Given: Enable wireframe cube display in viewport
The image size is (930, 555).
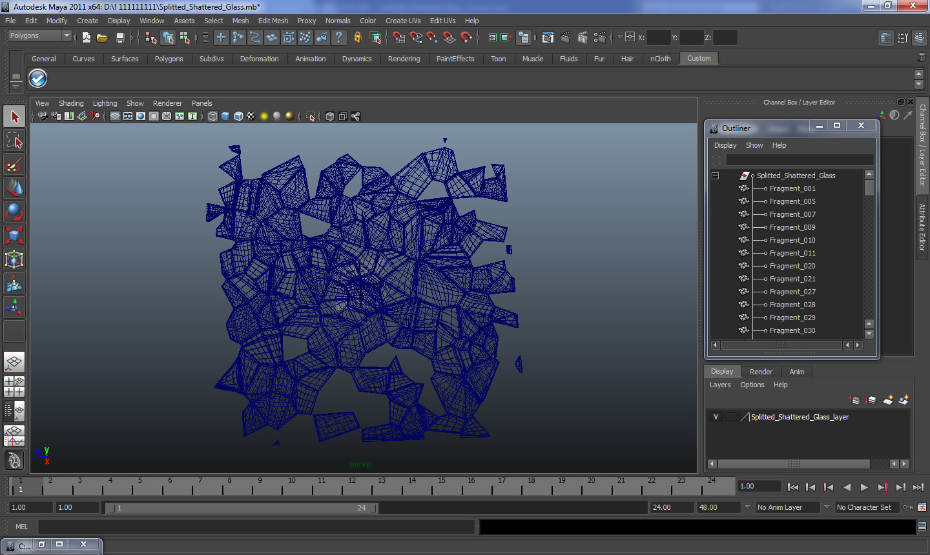Looking at the screenshot, I should [212, 116].
